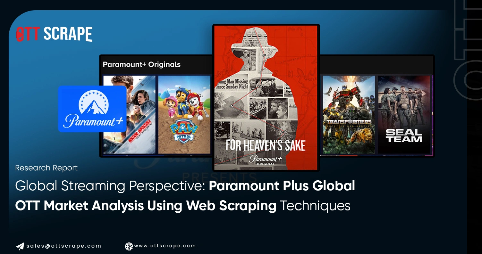Click the OTT Market Analysis Using Web Scraping text
Image resolution: width=482 pixels, height=254 pixels.
click(x=146, y=206)
